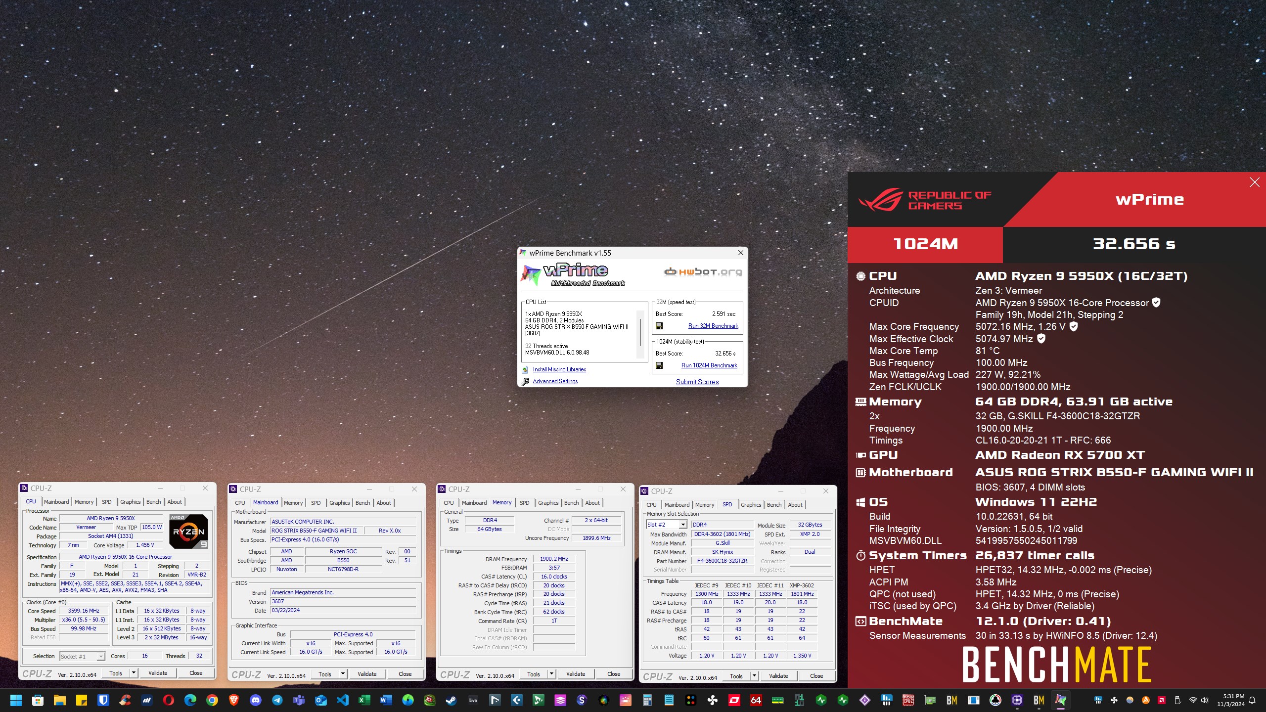Expand Tools dropdown arrow in CPU-Z CPU window
This screenshot has height=712, width=1266.
pos(133,673)
